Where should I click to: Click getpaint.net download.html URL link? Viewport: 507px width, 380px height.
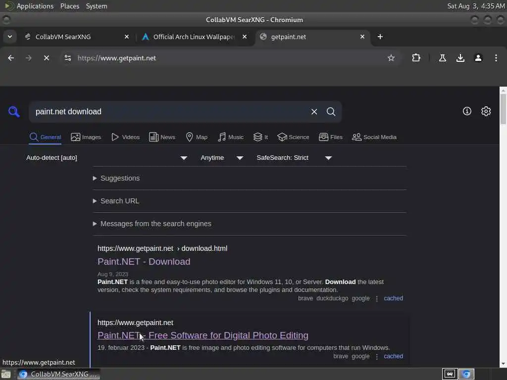click(162, 248)
